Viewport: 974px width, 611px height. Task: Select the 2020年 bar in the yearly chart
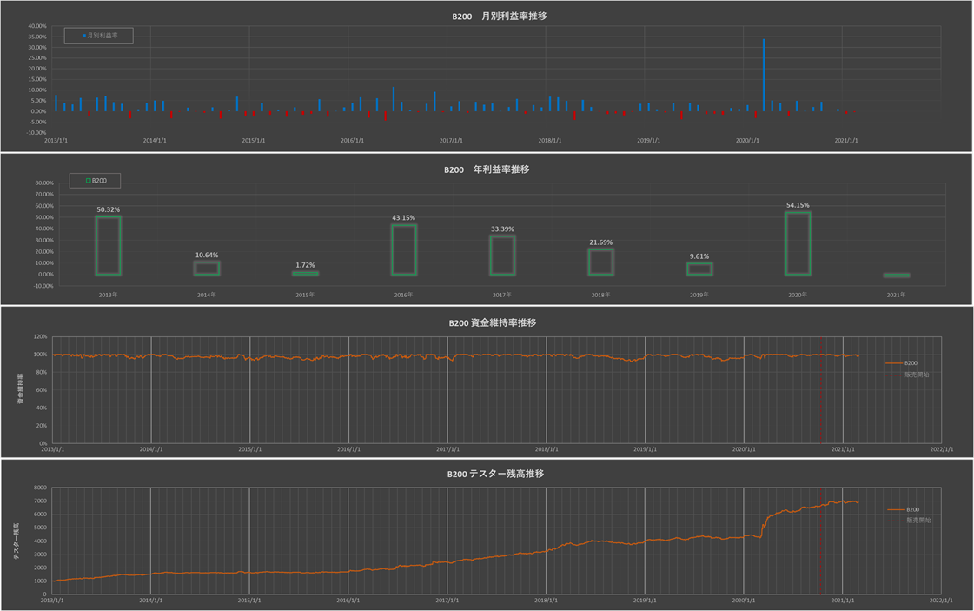pos(798,243)
